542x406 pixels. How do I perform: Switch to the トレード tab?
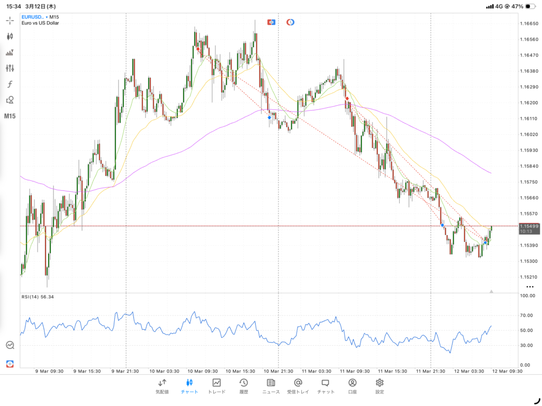tap(216, 386)
